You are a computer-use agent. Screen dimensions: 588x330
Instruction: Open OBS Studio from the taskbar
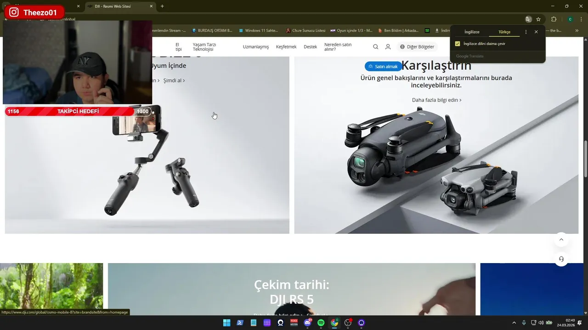pyautogui.click(x=348, y=323)
